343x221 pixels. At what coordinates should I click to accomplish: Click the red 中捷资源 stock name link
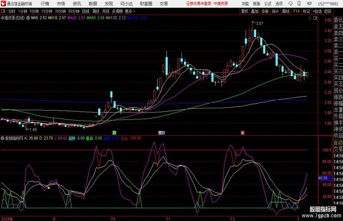[x=221, y=4]
